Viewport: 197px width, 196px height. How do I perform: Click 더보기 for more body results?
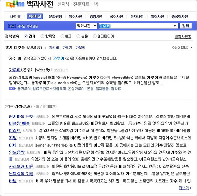pyautogui.click(x=185, y=188)
